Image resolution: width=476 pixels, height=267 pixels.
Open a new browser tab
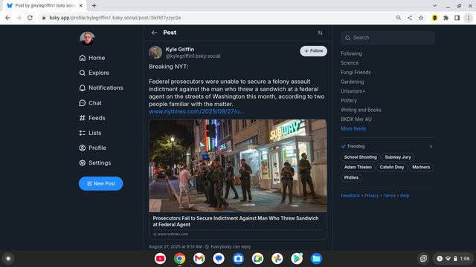point(94,6)
